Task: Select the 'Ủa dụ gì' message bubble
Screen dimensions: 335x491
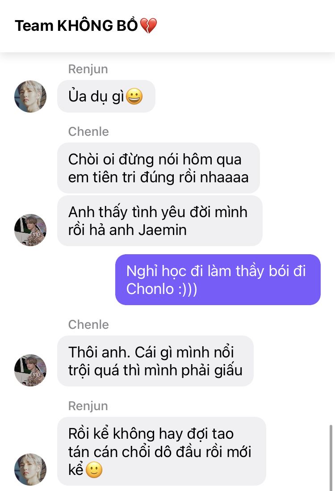Action: [x=106, y=97]
